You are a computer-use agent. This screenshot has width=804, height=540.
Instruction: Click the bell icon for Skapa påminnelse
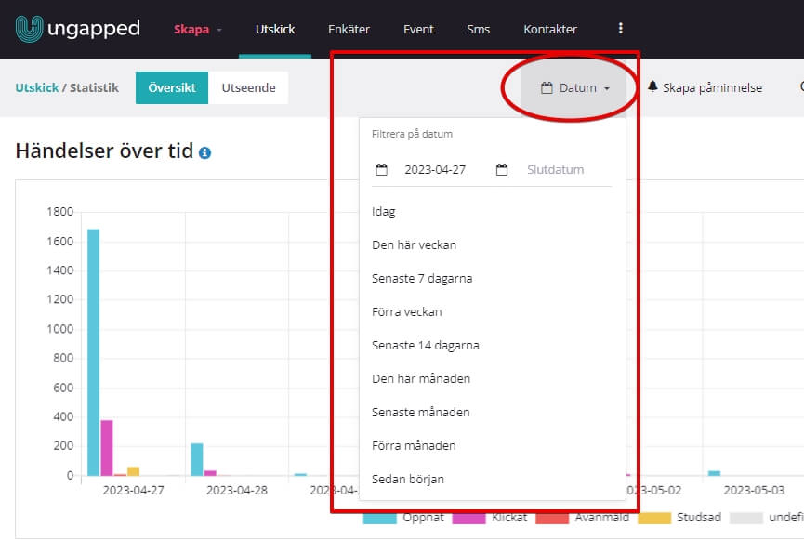click(x=652, y=86)
